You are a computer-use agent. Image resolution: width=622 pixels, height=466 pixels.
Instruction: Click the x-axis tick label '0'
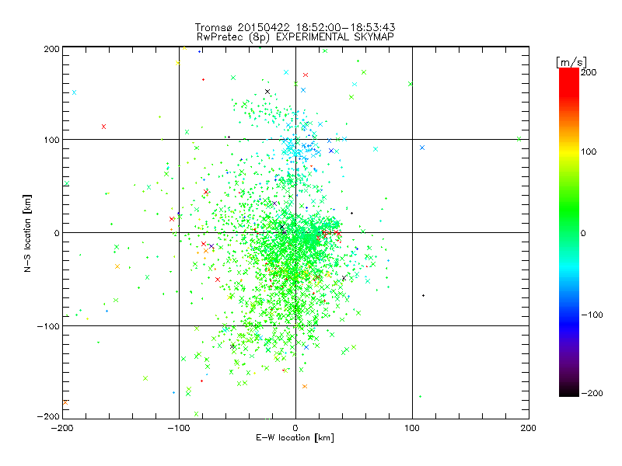point(295,428)
